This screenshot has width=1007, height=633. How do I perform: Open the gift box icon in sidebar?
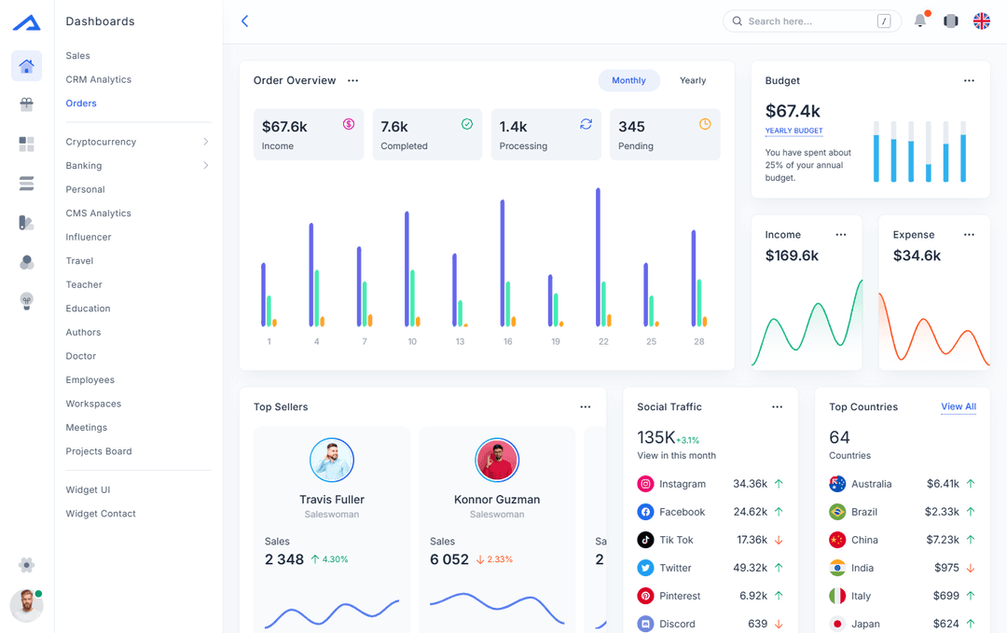[x=26, y=104]
